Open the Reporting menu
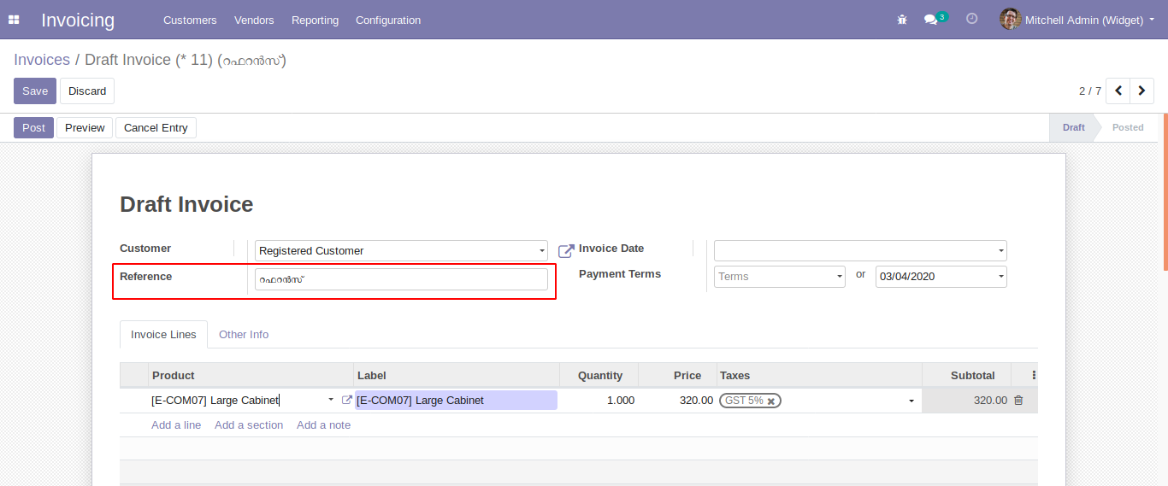This screenshot has height=486, width=1168. point(315,20)
